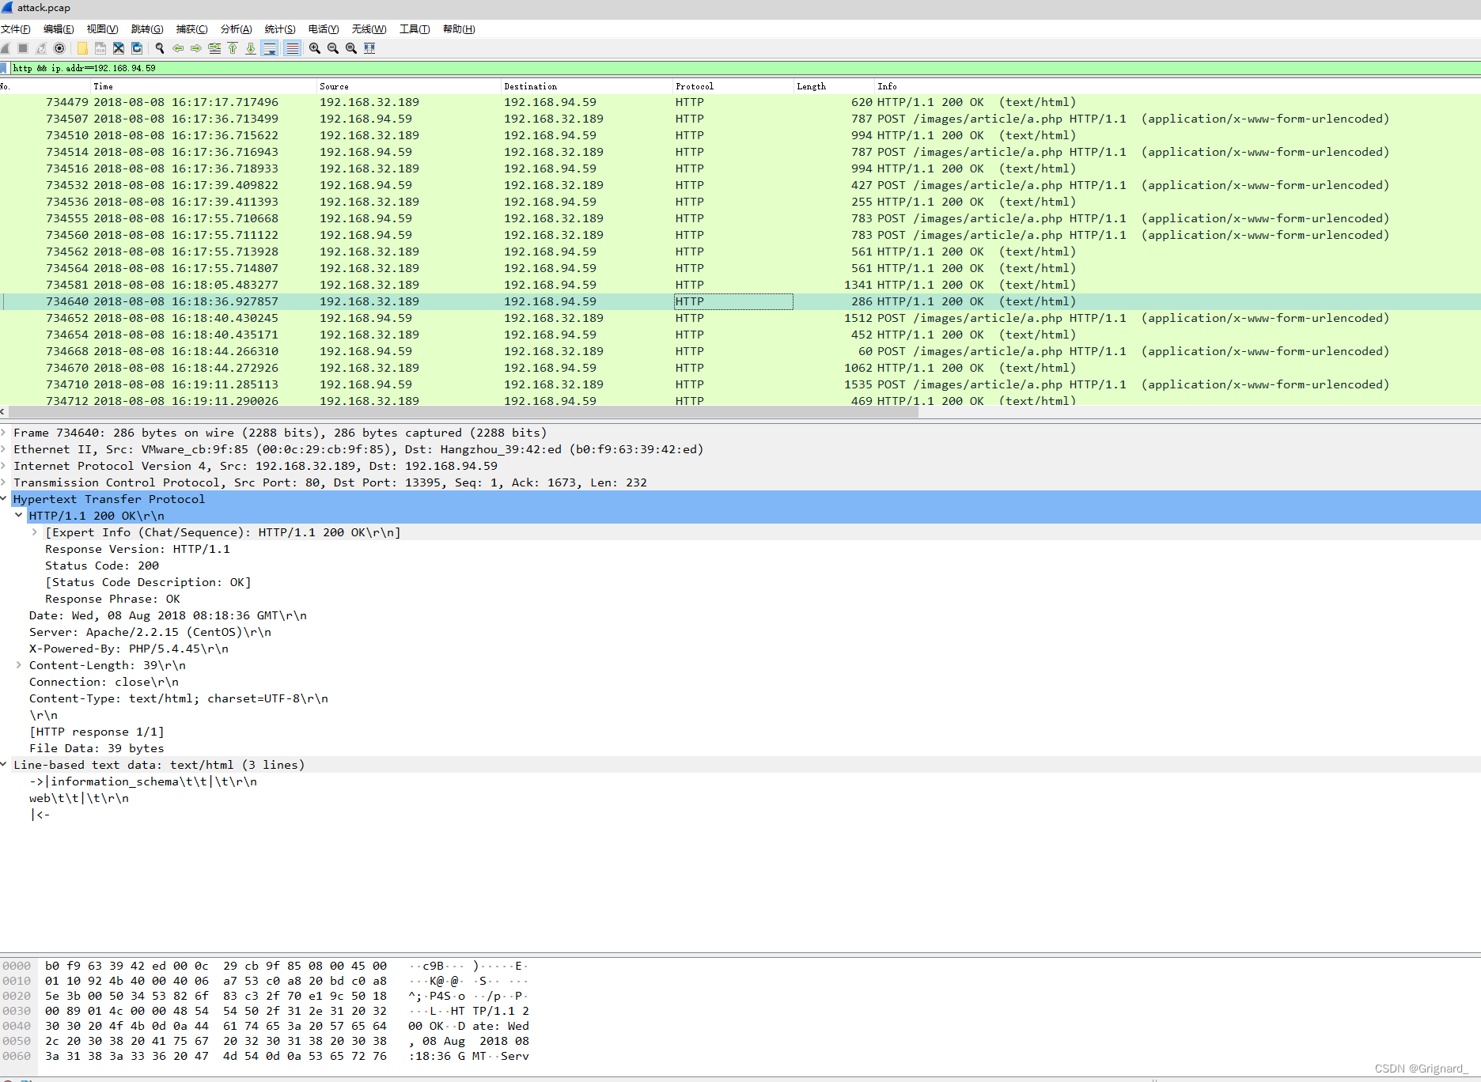Restart the current capture

click(x=41, y=48)
